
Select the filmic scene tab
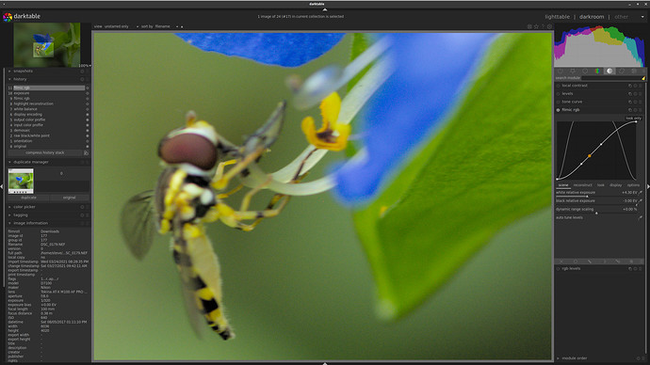tap(563, 185)
